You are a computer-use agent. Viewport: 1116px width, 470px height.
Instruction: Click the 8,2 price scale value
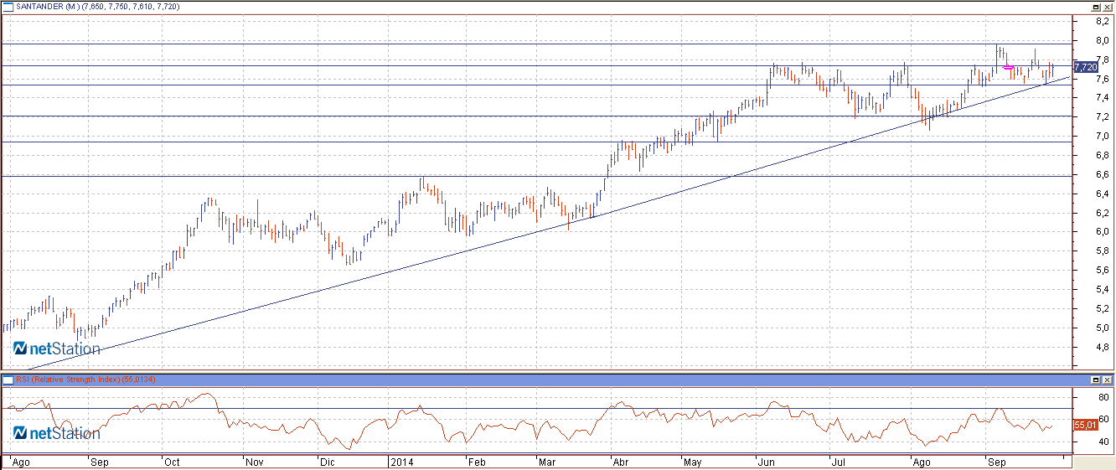click(1102, 21)
